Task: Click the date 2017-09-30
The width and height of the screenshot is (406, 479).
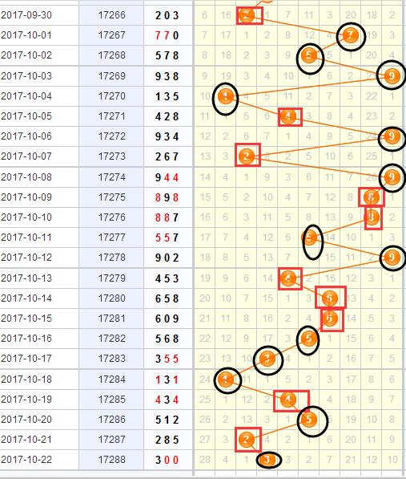Action: point(26,15)
